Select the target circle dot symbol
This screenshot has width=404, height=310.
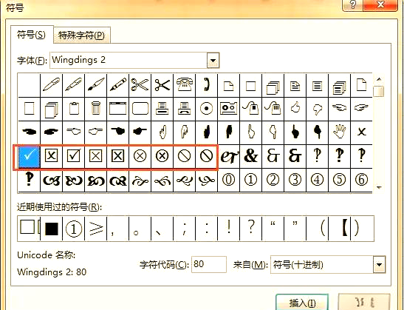point(206,109)
